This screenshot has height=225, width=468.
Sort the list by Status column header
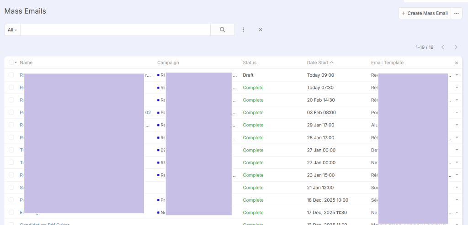250,63
